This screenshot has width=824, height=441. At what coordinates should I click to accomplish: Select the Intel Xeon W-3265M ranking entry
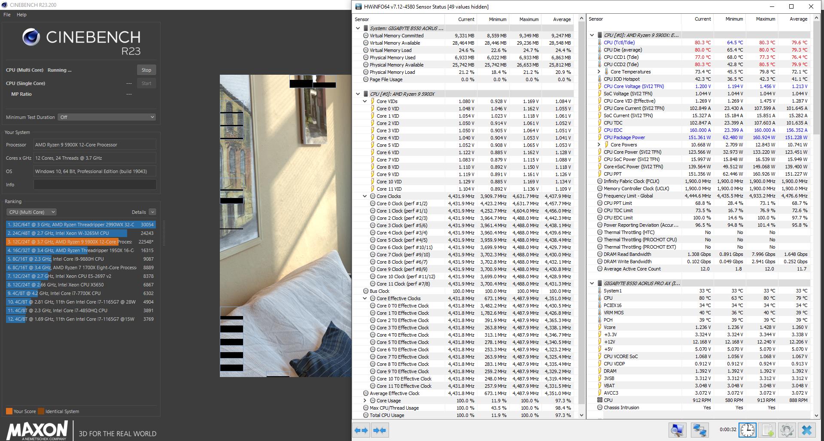tap(81, 233)
